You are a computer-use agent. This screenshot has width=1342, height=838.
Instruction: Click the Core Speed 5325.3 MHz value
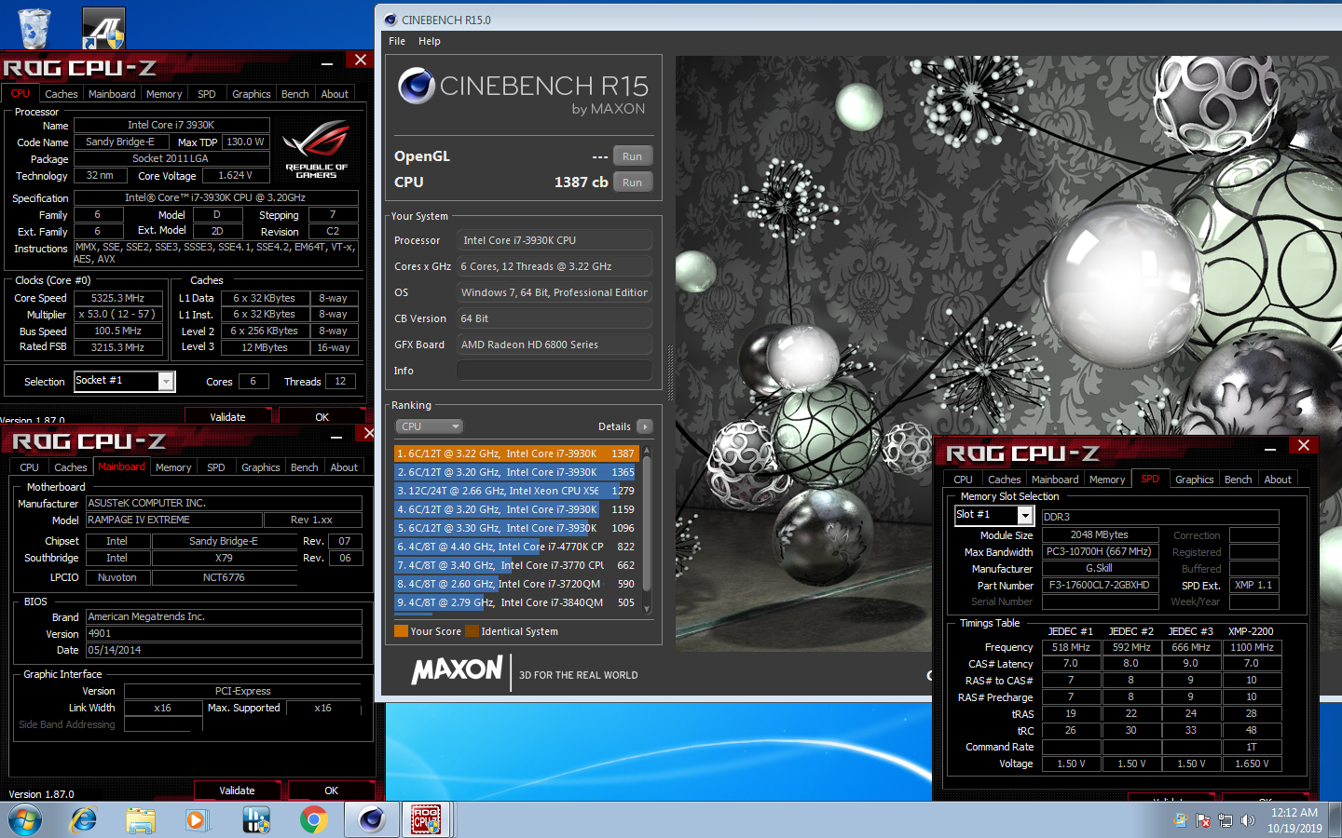[118, 298]
